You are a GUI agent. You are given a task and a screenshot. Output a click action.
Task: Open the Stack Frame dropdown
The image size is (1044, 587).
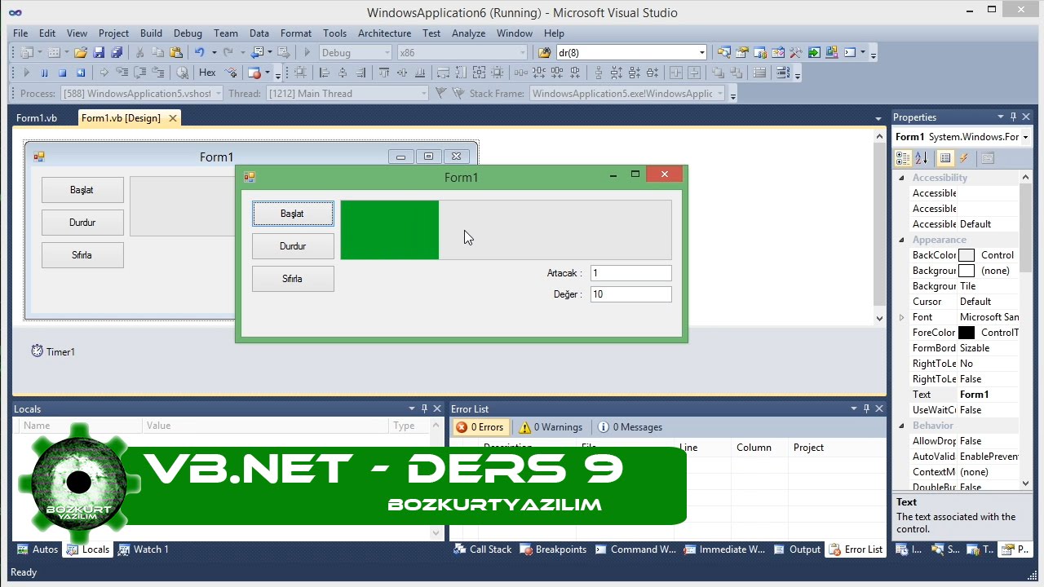[626, 93]
